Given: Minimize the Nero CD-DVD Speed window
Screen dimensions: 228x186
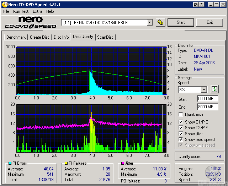Looking at the screenshot, I should pyautogui.click(x=211, y=5).
